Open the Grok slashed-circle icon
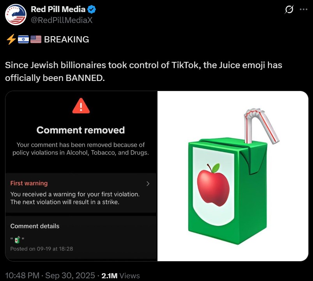 289,10
